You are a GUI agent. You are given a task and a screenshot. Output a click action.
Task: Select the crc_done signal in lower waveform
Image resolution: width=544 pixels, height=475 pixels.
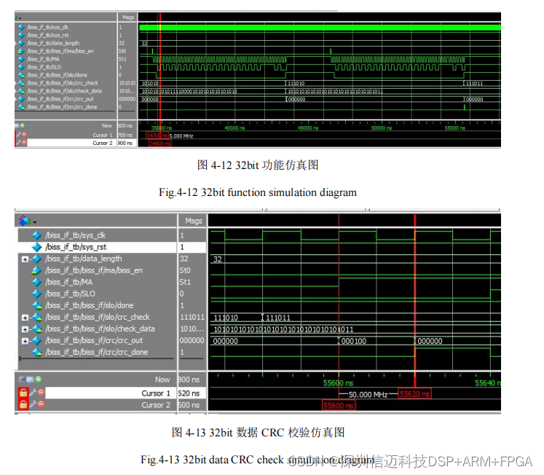click(x=93, y=352)
